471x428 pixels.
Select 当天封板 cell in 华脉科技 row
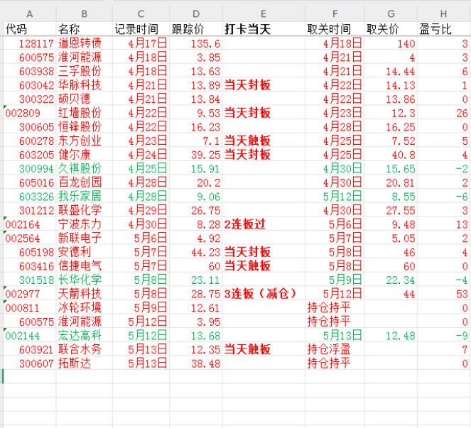point(264,85)
